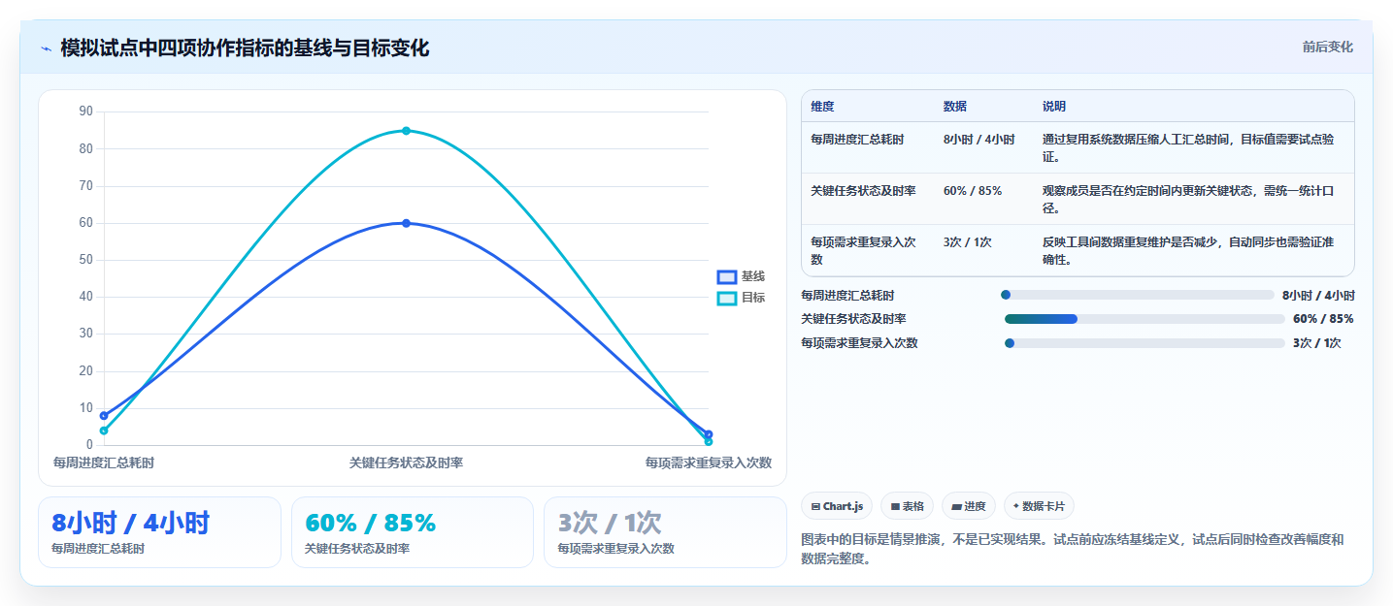Select the 60% / 85% stat card
The height and width of the screenshot is (606, 1393).
pos(413,532)
